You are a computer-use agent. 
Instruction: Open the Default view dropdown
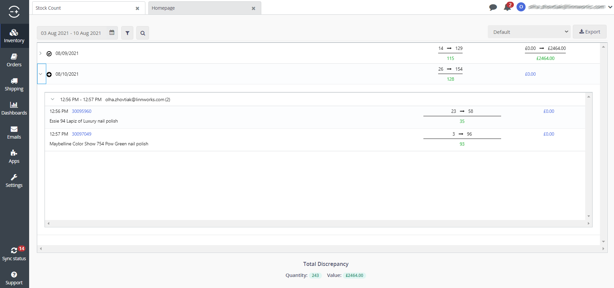[529, 32]
